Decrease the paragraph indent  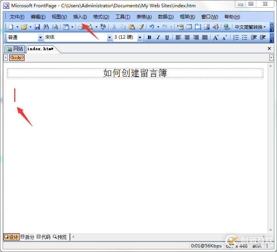(x=254, y=38)
